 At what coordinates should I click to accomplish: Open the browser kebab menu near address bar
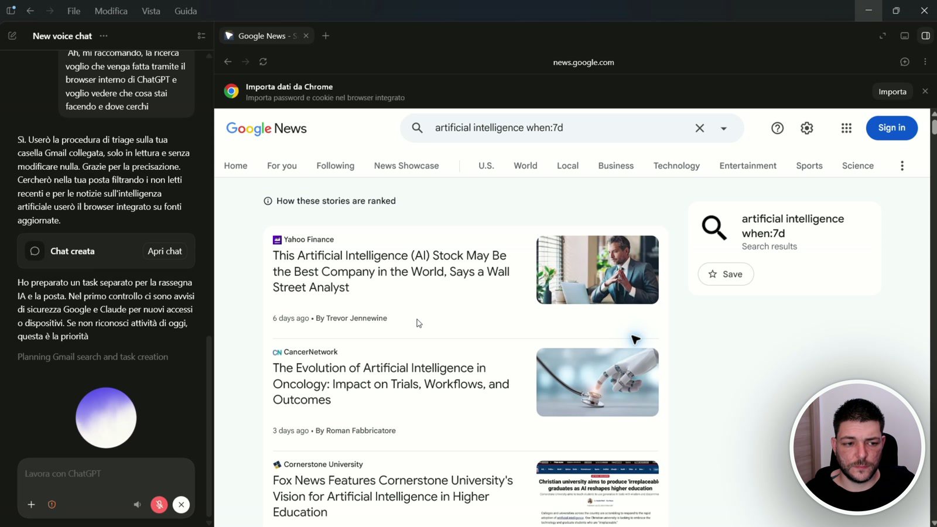click(925, 61)
